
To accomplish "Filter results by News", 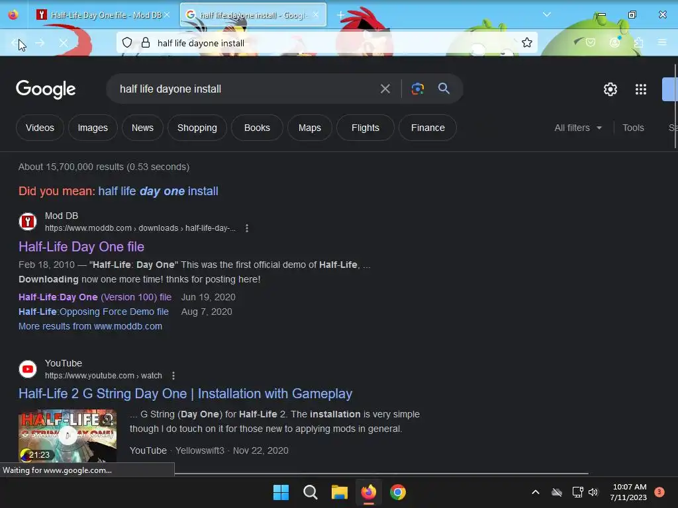I will [142, 128].
